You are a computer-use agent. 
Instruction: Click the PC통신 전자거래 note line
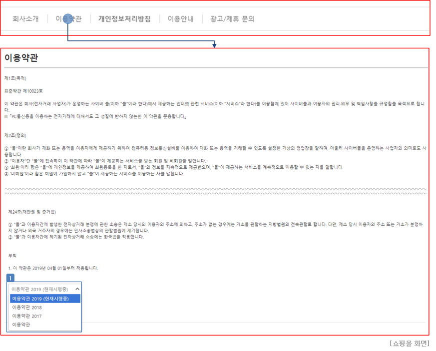pyautogui.click(x=95, y=116)
